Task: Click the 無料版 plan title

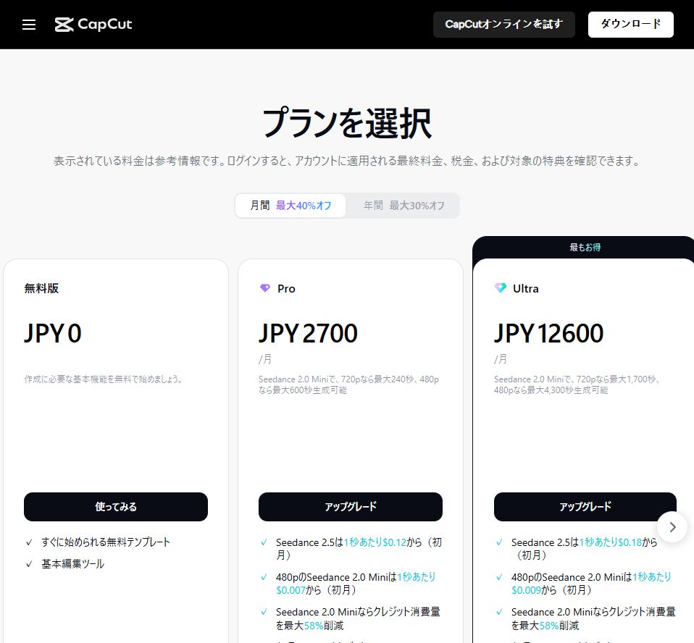Action: click(x=41, y=288)
